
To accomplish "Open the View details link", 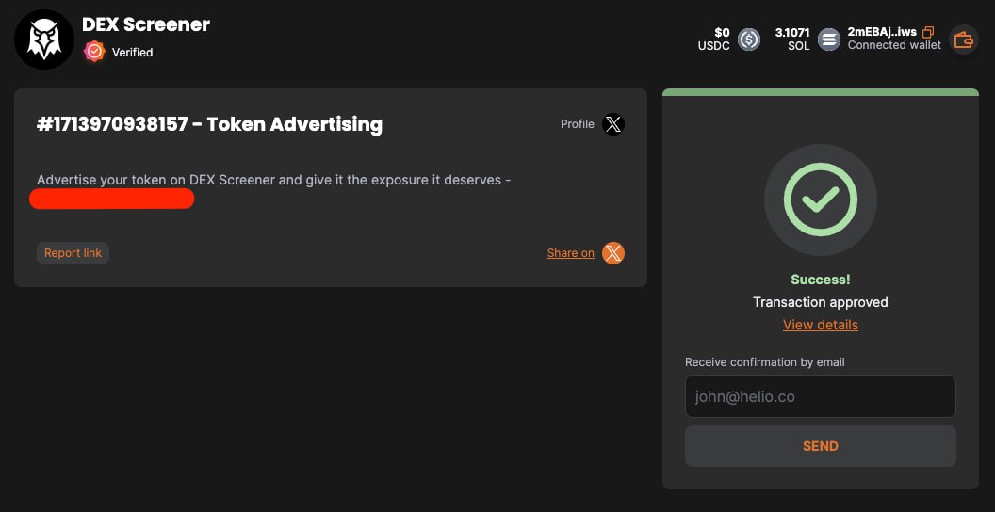I will coord(821,325).
